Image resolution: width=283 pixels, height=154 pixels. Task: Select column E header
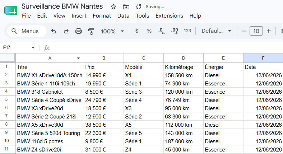223,58
